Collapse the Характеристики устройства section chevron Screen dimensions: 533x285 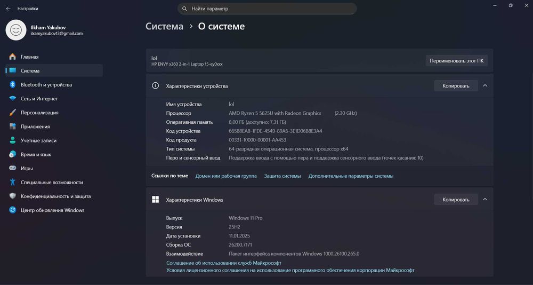pyautogui.click(x=485, y=86)
